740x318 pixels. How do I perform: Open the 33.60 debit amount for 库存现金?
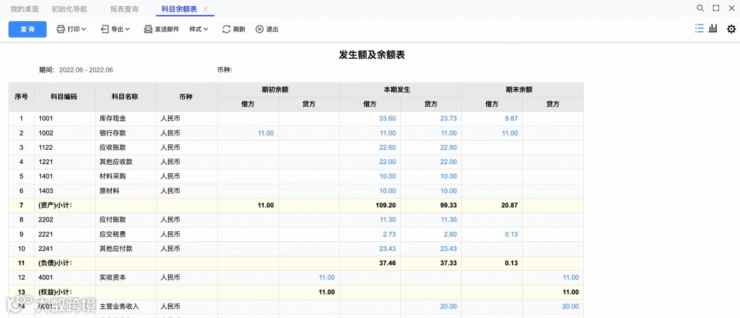tap(387, 118)
